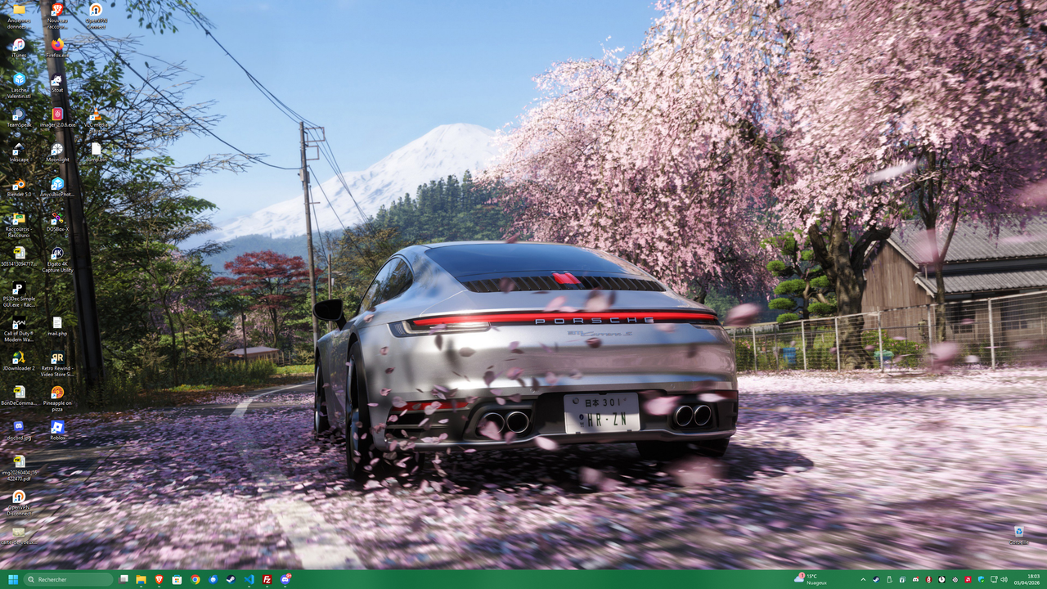Screen dimensions: 1047x589
Task: Select the VLC media player shortcut
Action: 96,119
